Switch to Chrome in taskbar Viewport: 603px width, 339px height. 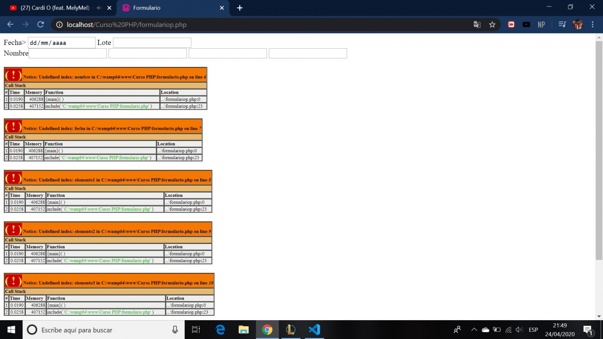(267, 330)
